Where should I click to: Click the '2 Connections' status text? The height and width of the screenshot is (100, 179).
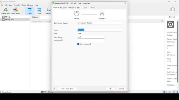[6, 92]
